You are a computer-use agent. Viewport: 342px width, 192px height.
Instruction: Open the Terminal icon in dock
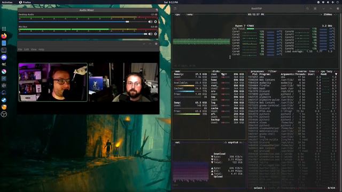(x=4, y=50)
